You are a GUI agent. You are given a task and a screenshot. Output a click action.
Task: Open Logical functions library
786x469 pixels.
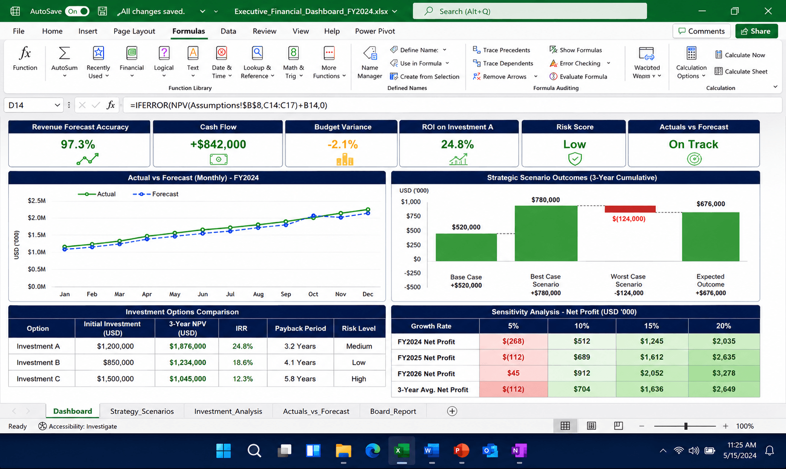(x=164, y=62)
